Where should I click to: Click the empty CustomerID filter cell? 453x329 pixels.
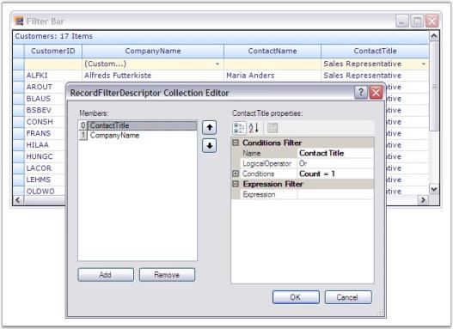tap(53, 64)
